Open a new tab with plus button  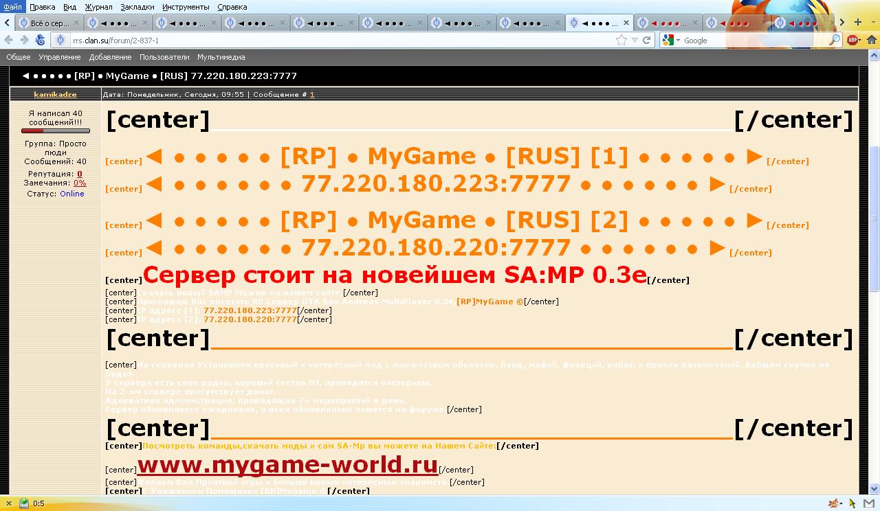[x=858, y=23]
